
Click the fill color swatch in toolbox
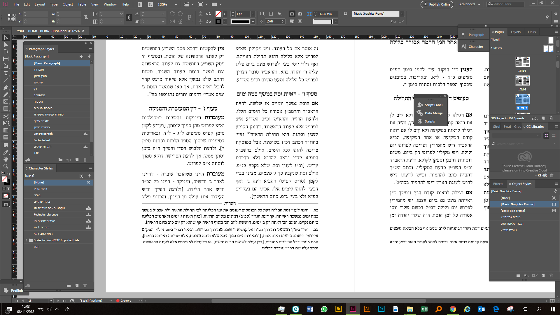[x=4, y=179]
